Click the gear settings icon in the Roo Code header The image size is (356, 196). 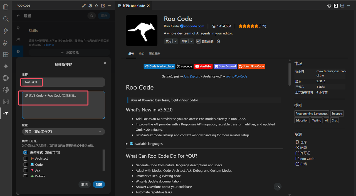(x=90, y=6)
